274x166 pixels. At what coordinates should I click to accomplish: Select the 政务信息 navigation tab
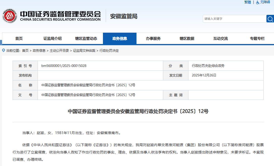click(120, 38)
